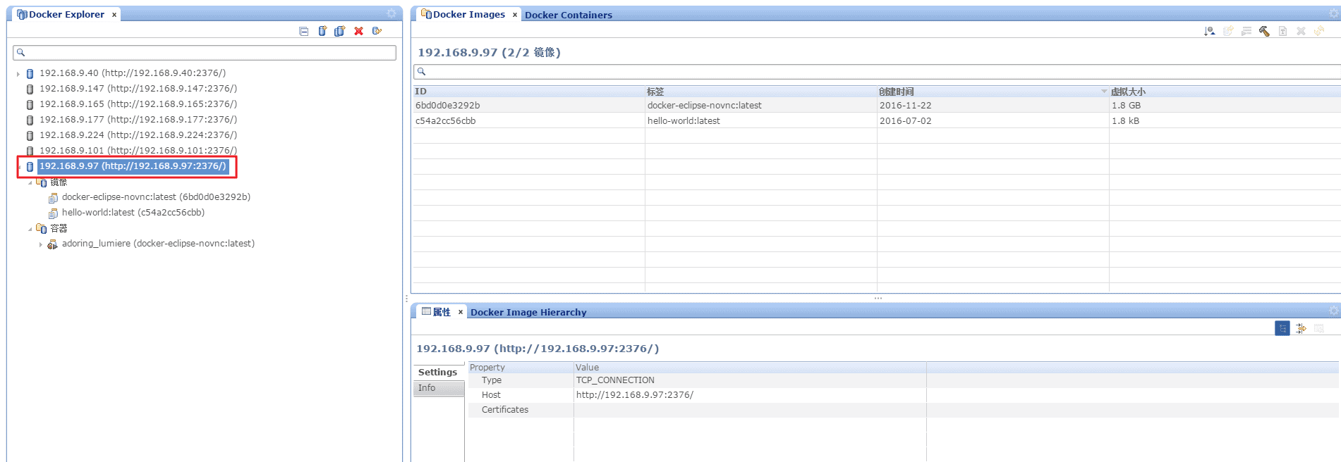This screenshot has width=1341, height=462.
Task: Click double-cylinder new connection icon in Docker Explorer
Action: [340, 31]
